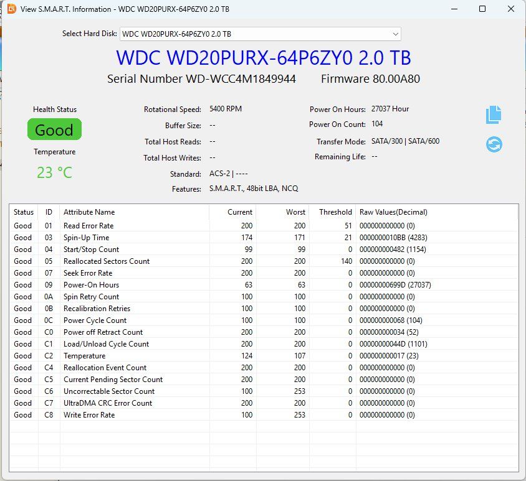The width and height of the screenshot is (526, 481).
Task: Click threshold value 51
Action: [348, 226]
